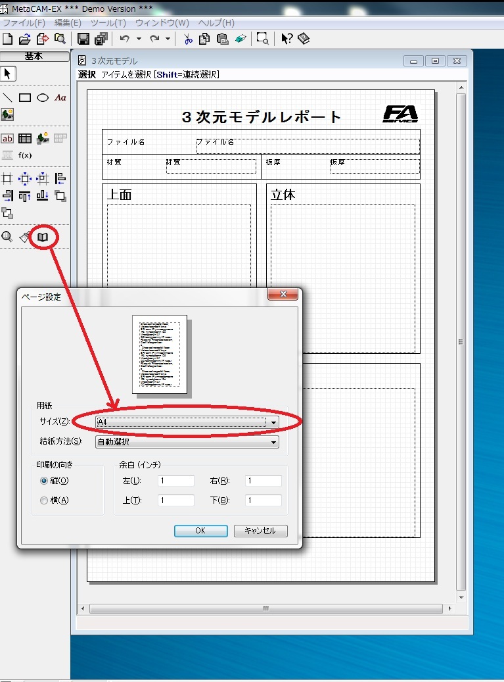504x682 pixels.
Task: Open the undo history dropdown arrow
Action: click(x=139, y=39)
